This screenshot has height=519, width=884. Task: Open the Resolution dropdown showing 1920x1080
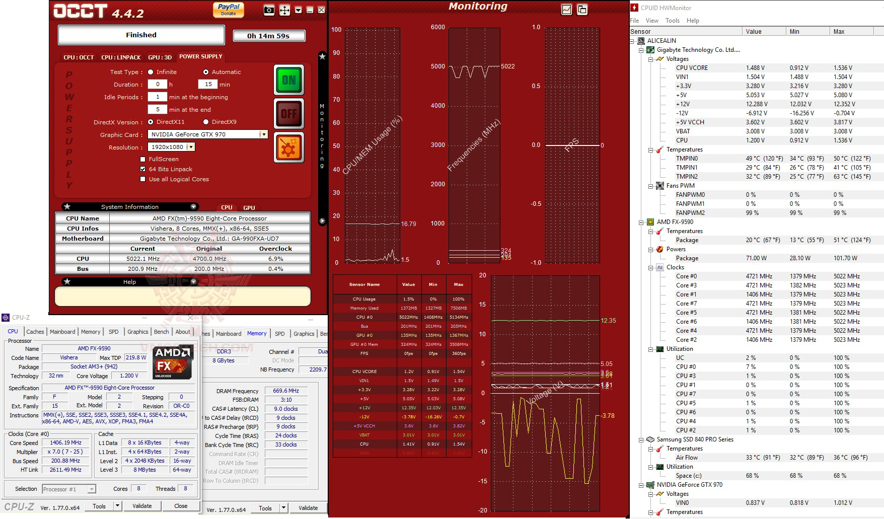pyautogui.click(x=190, y=146)
